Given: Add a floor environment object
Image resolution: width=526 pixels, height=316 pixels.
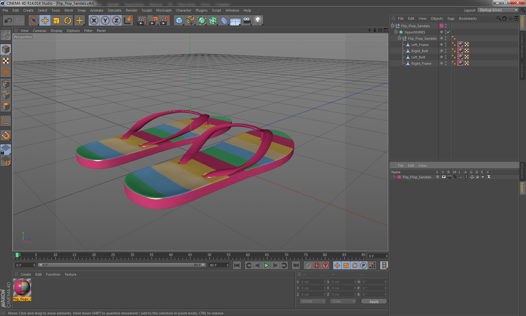Looking at the screenshot, I should [235, 21].
